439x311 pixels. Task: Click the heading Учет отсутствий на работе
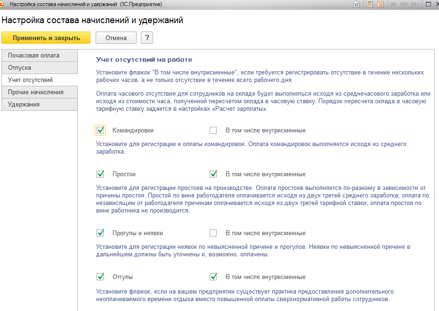click(x=144, y=59)
